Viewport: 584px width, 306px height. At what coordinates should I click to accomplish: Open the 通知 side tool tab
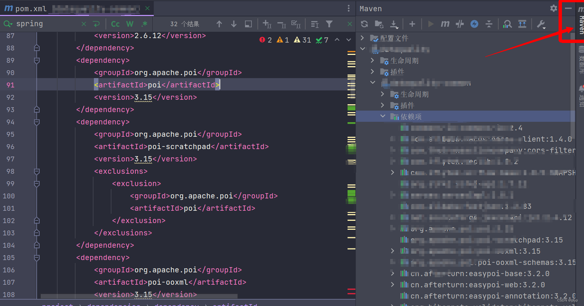pos(581,96)
